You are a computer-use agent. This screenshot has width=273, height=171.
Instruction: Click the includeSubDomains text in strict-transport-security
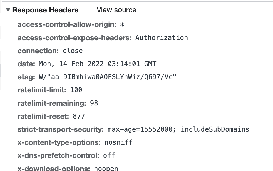[215, 129]
